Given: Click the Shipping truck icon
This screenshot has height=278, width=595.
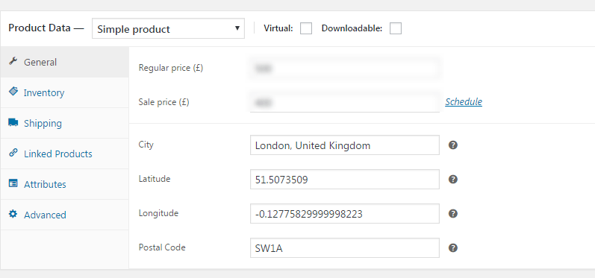Looking at the screenshot, I should (x=13, y=123).
